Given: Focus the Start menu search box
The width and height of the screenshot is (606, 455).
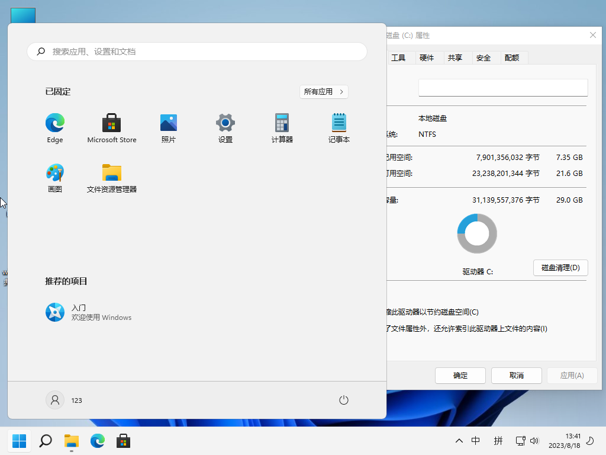Looking at the screenshot, I should point(197,52).
